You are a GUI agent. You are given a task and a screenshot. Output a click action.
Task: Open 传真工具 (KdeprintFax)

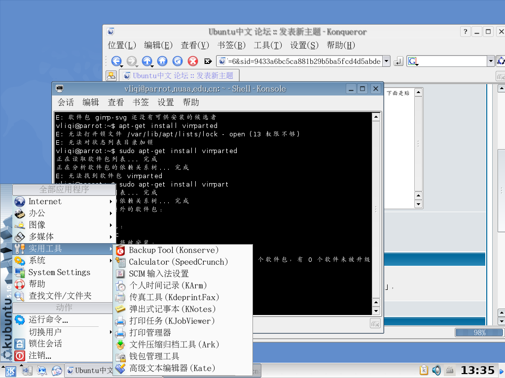(x=183, y=297)
